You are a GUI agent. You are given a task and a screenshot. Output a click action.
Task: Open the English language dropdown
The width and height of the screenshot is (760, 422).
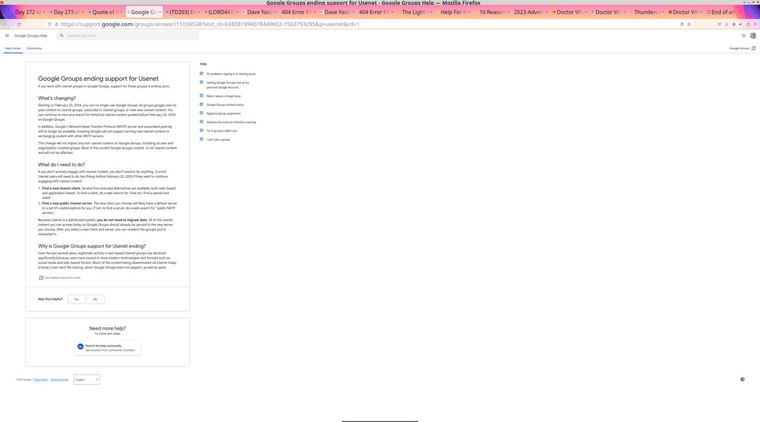click(x=86, y=379)
